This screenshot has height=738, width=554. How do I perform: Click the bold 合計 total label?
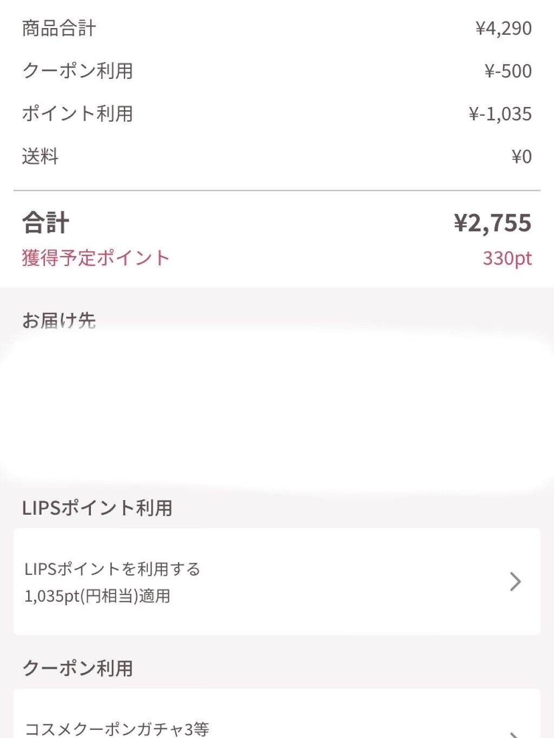[46, 223]
